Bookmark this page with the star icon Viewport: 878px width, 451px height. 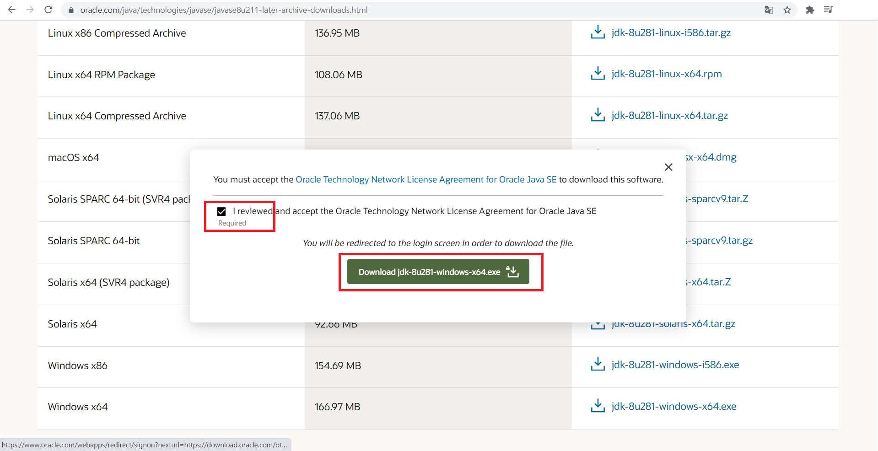[787, 10]
